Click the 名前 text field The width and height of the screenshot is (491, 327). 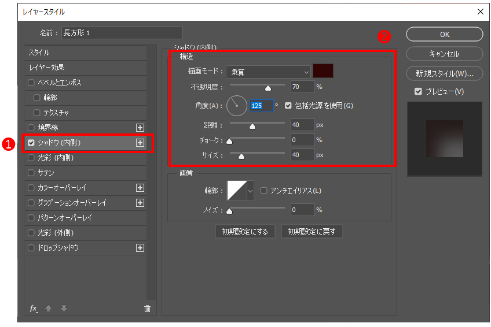[122, 33]
